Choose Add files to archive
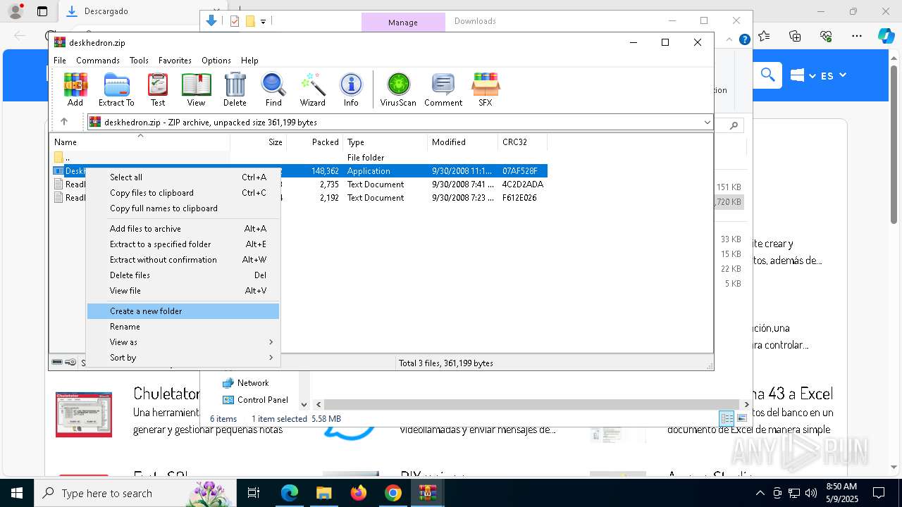 tap(183, 229)
